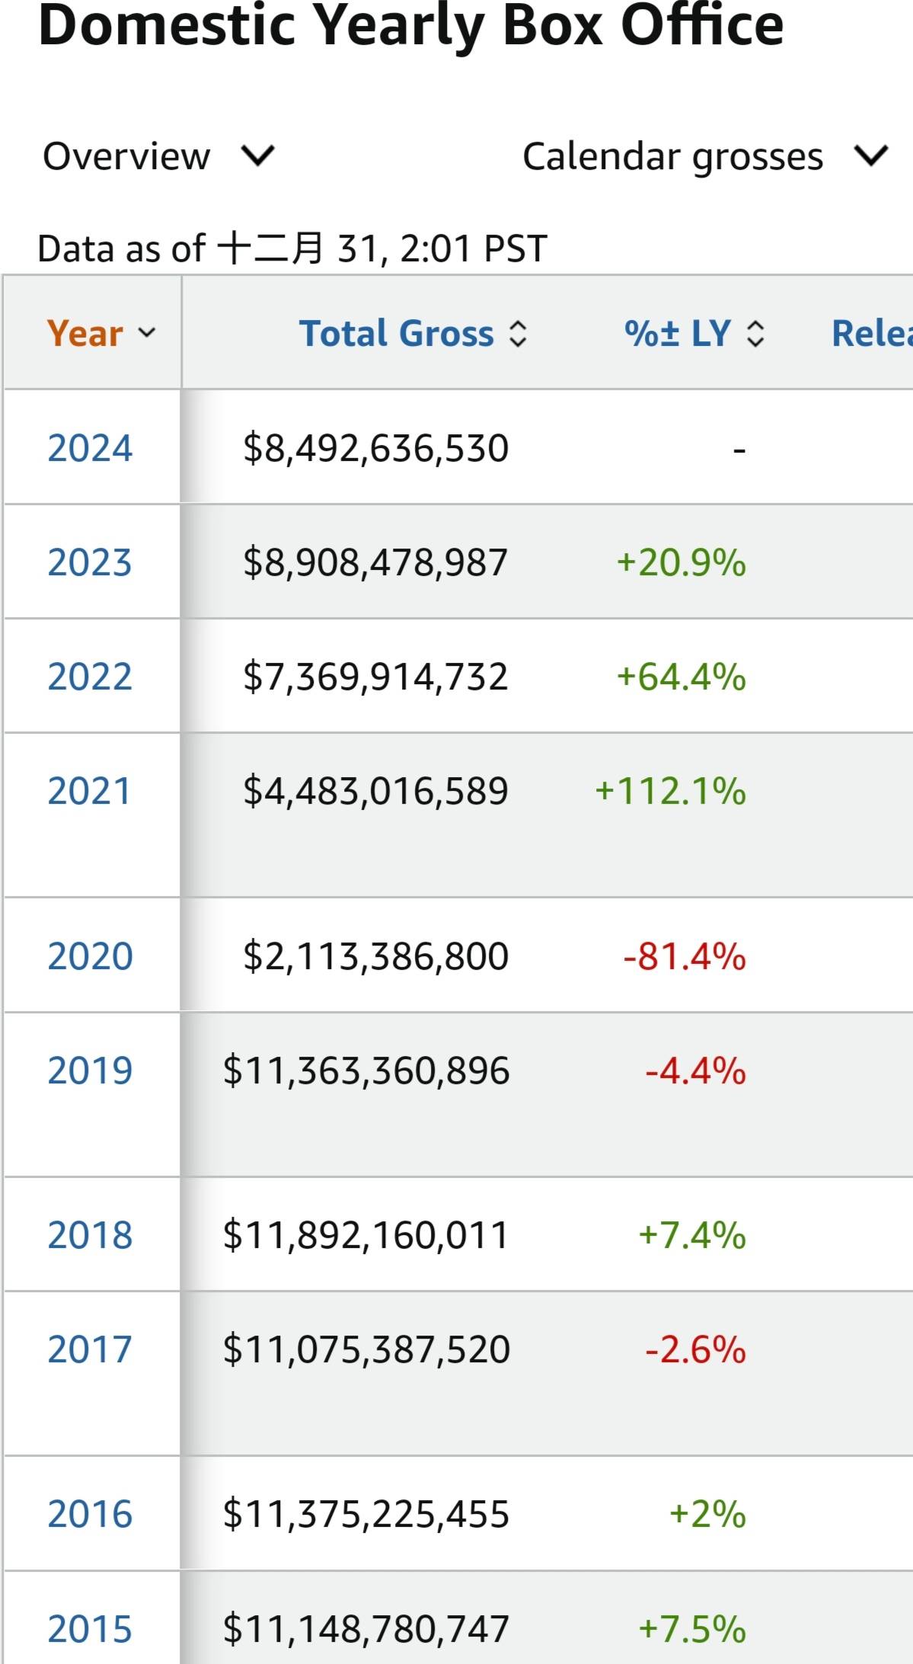913x1664 pixels.
Task: Open the 2022 year link
Action: pos(90,677)
